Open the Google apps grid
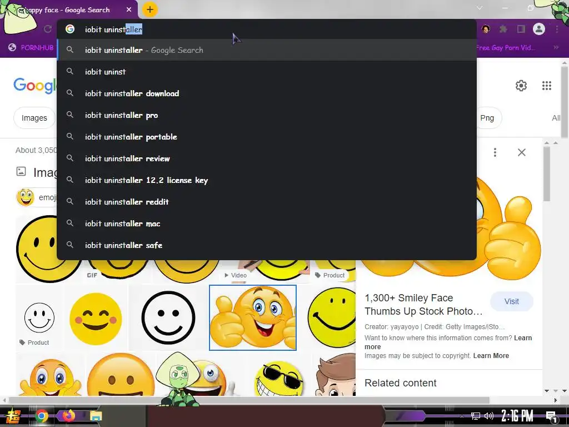Image resolution: width=569 pixels, height=427 pixels. point(547,86)
